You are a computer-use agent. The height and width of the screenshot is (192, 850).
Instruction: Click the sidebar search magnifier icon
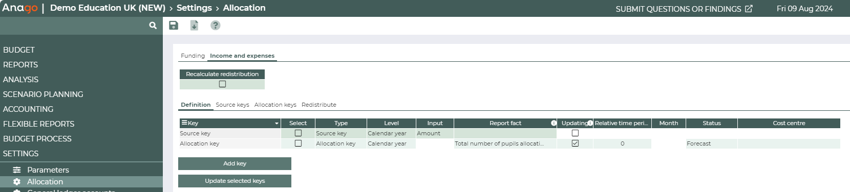tap(153, 26)
